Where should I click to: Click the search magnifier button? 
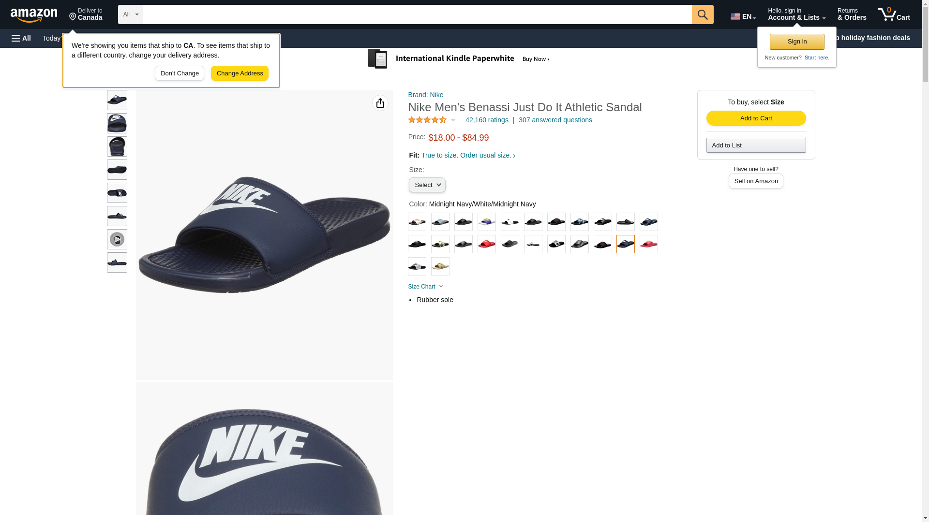click(703, 14)
